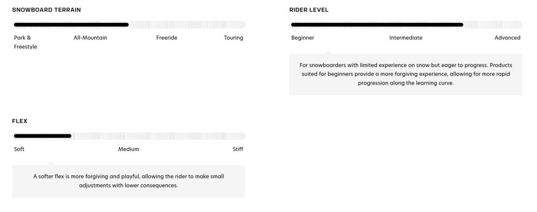Screen dimensions: 537x212
Task: Select the Touring terrain label
Action: coord(234,38)
